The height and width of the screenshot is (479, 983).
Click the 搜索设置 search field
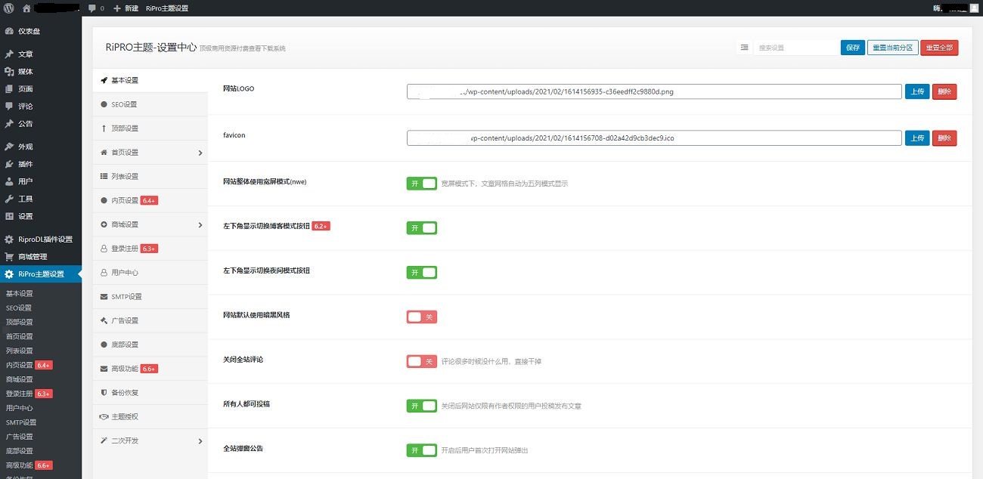point(795,48)
